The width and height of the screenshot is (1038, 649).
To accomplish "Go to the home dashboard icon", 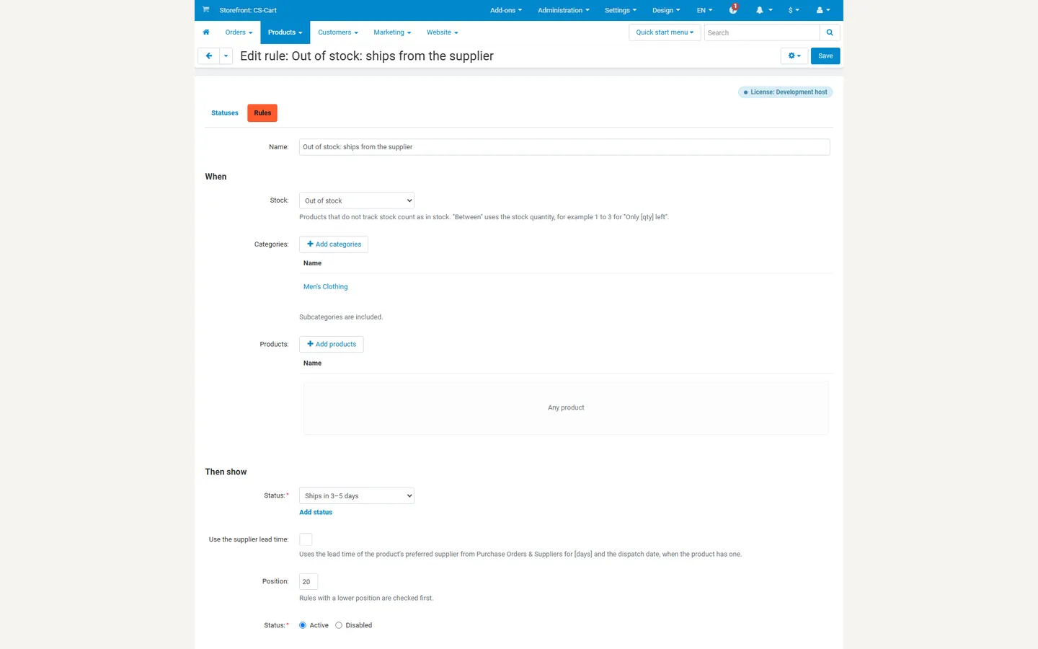I will click(206, 32).
